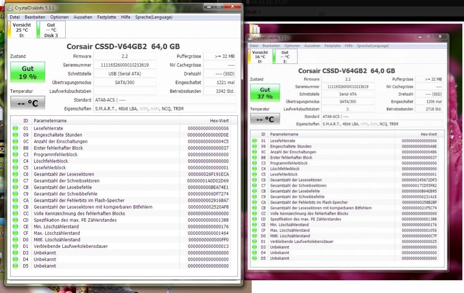Click status icon for Löschfehlerblock in left window
Viewport: 464px width, 293px height.
15,161
